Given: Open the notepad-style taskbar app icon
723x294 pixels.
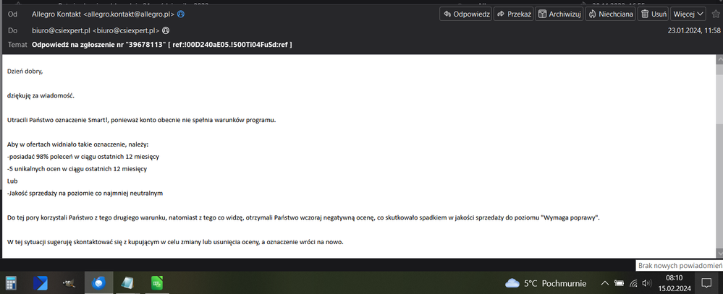Looking at the screenshot, I should pyautogui.click(x=127, y=282).
